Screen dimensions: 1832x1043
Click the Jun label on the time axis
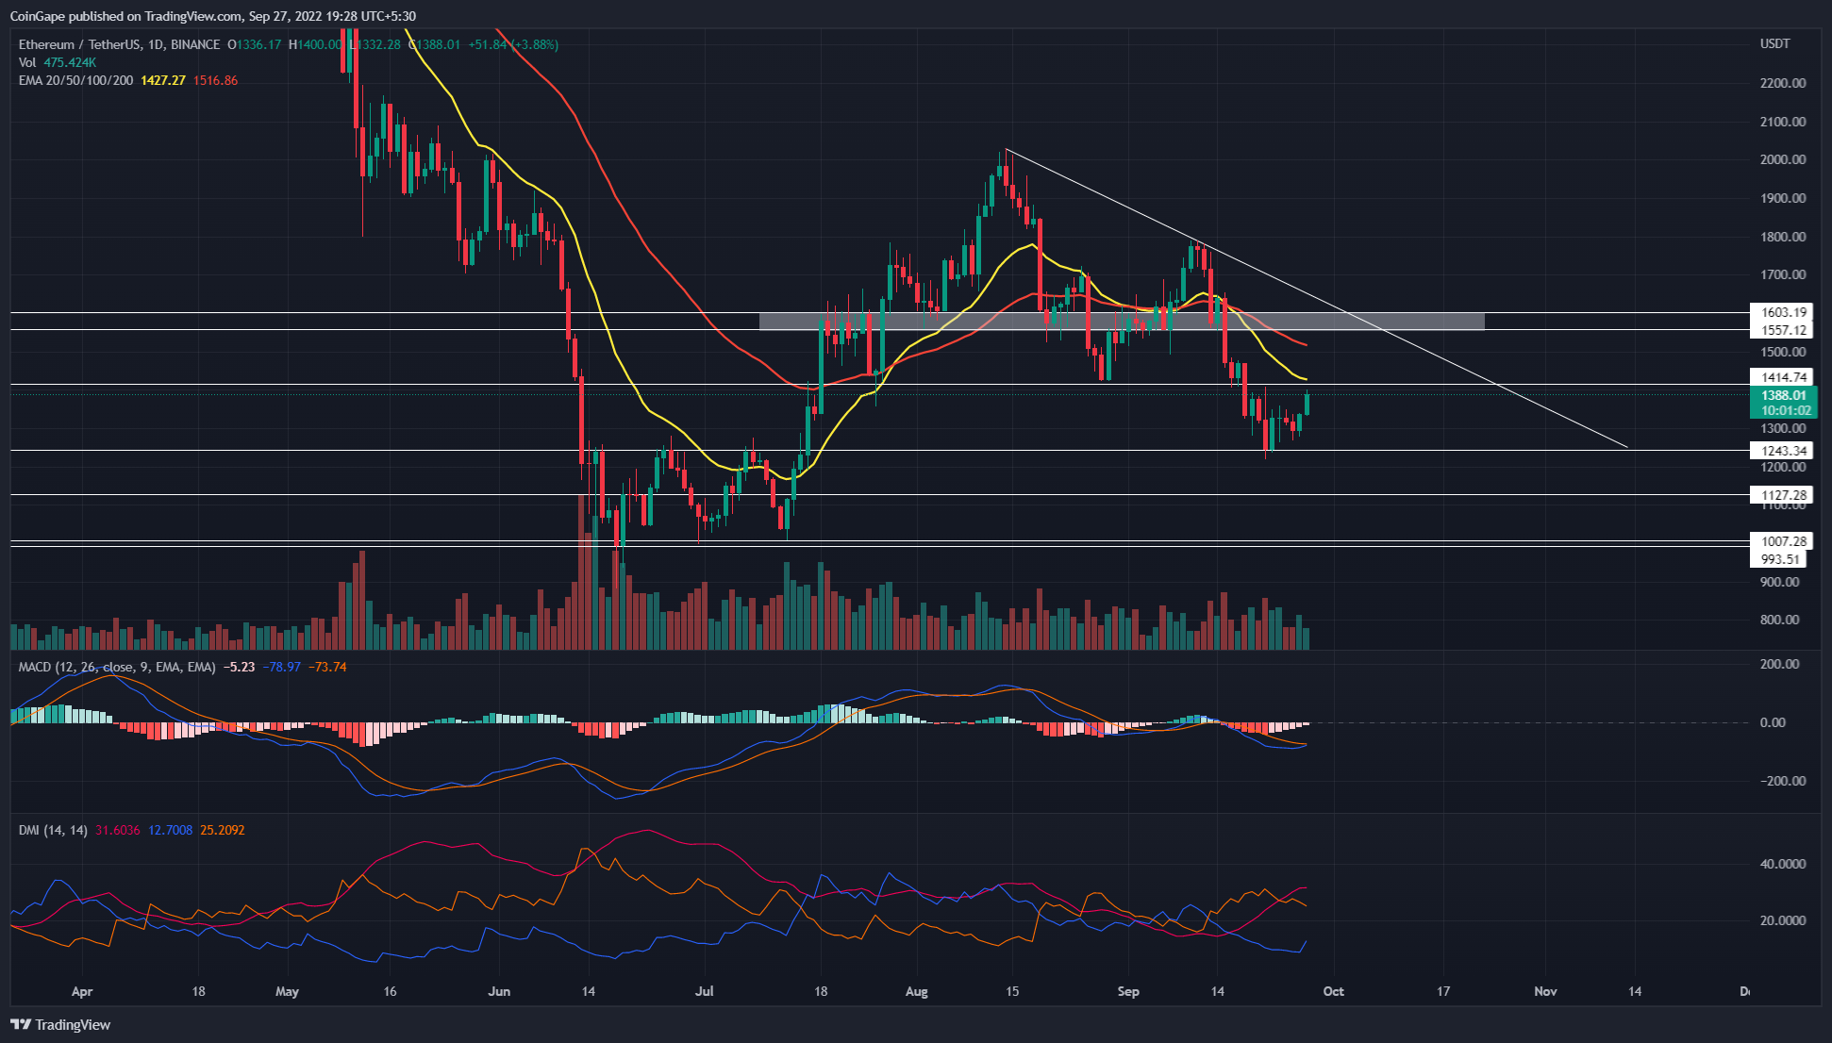click(499, 991)
